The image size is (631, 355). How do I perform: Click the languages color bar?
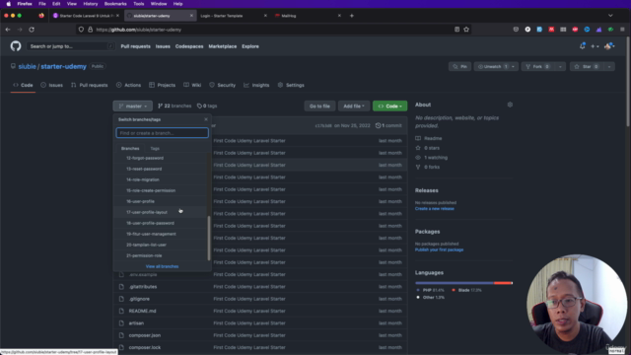pyautogui.click(x=463, y=283)
